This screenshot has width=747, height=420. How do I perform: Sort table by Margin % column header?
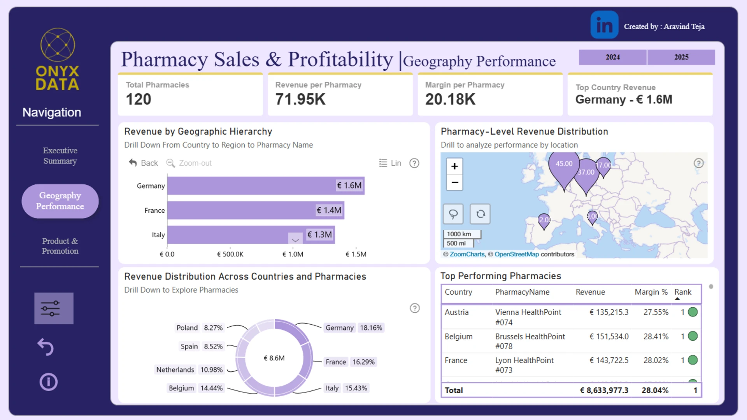651,292
